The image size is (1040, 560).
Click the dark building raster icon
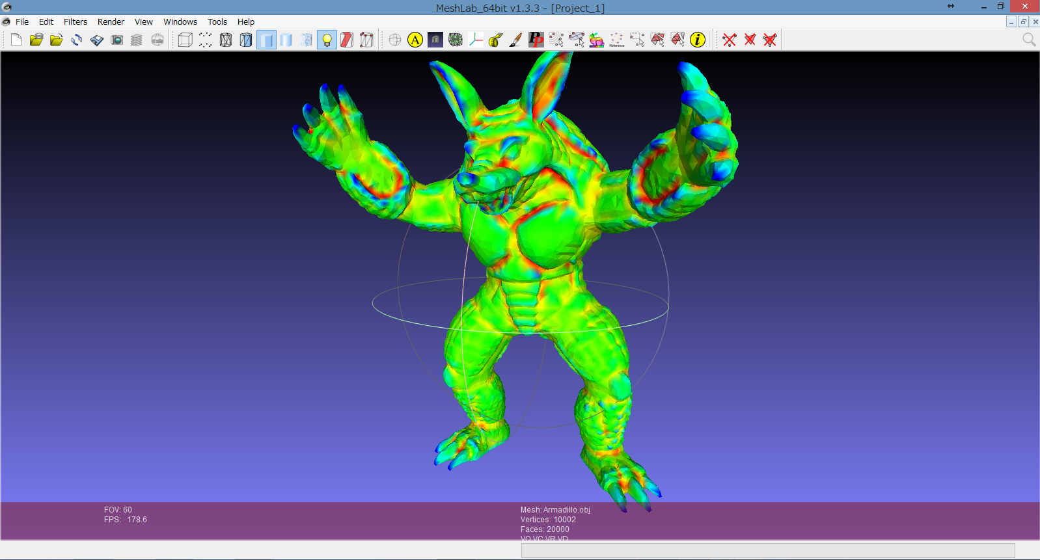tap(435, 40)
